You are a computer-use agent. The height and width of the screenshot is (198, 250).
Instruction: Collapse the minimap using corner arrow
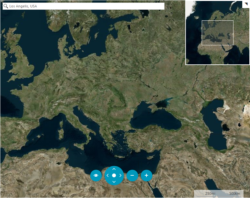point(246,4)
